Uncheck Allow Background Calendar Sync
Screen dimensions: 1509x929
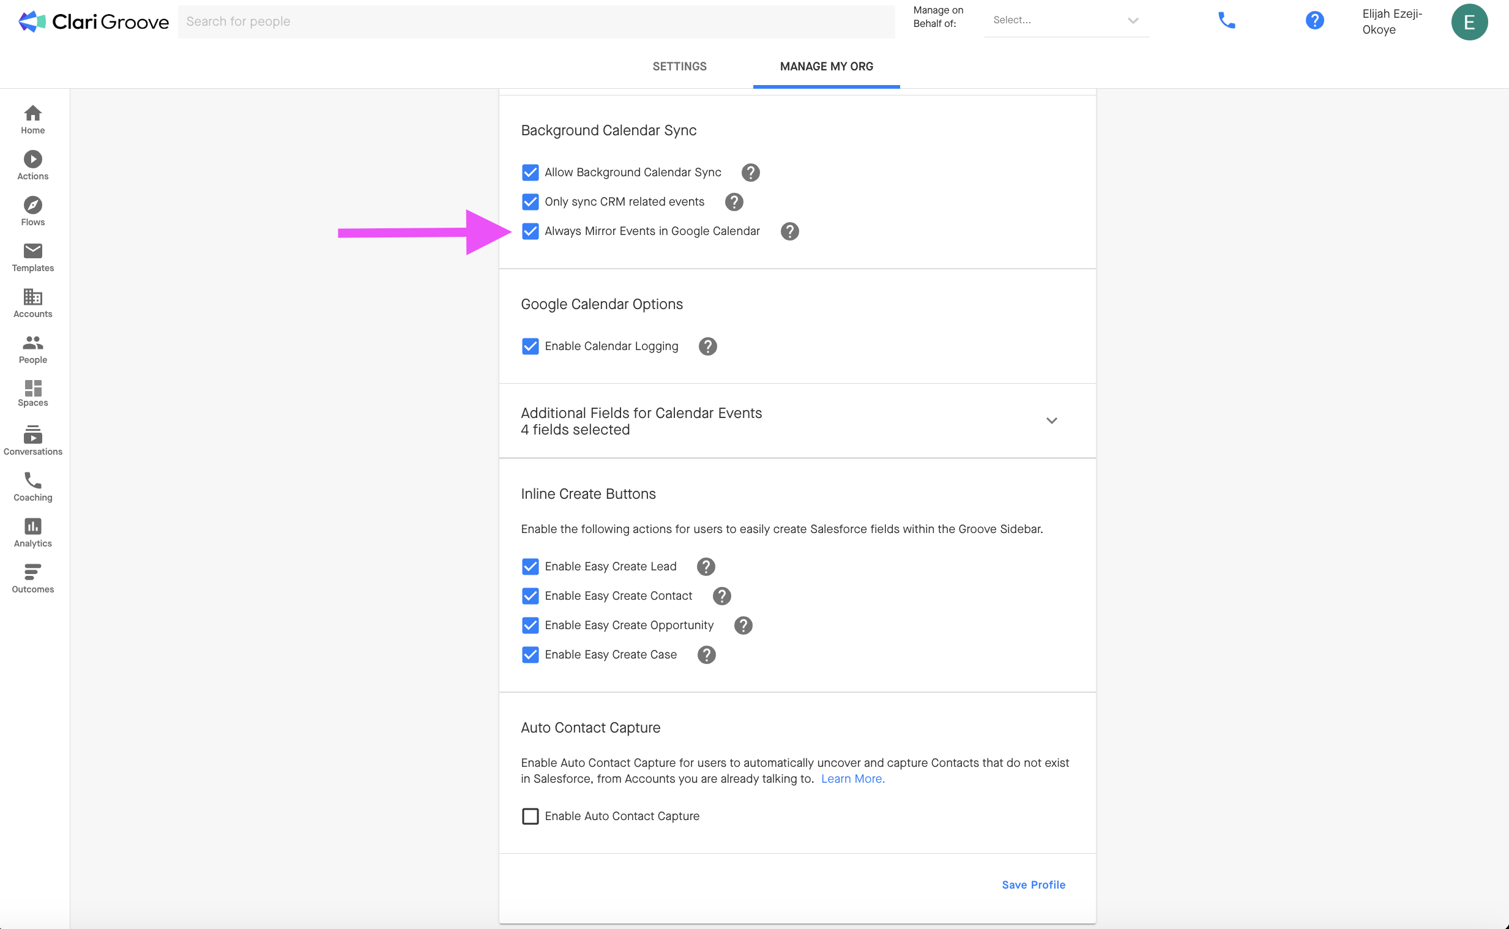530,173
